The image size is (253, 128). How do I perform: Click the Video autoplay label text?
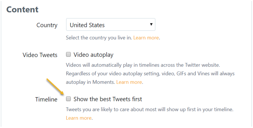93,55
